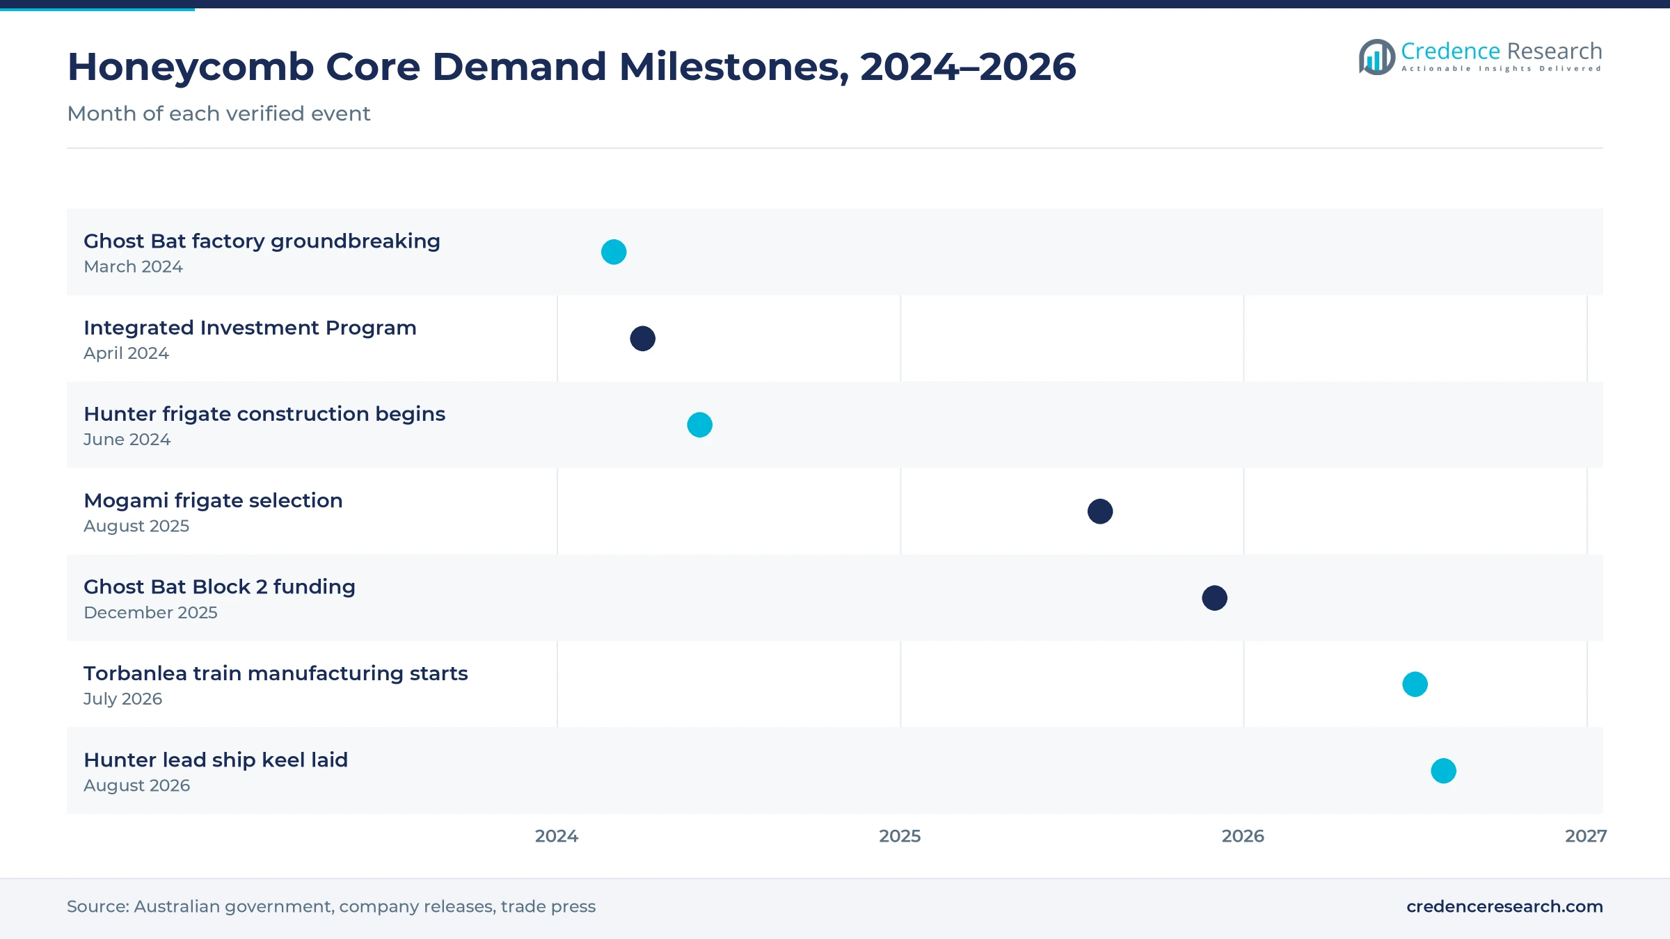
Task: Click the 'Ghost Bat factory groundbreaking' label
Action: [262, 241]
